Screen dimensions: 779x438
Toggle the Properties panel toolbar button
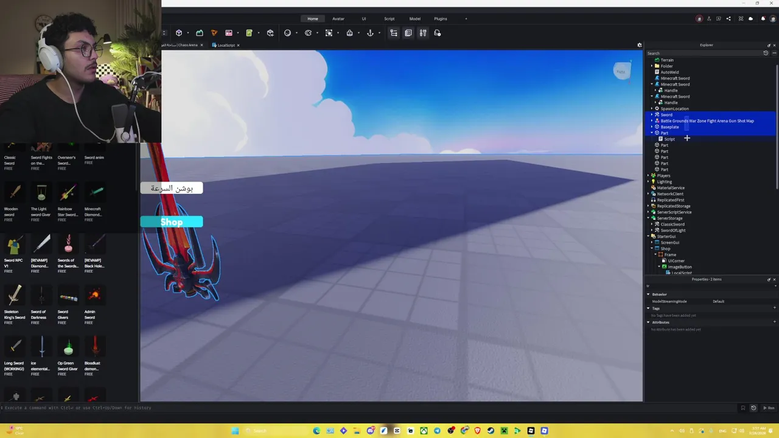[x=408, y=33]
